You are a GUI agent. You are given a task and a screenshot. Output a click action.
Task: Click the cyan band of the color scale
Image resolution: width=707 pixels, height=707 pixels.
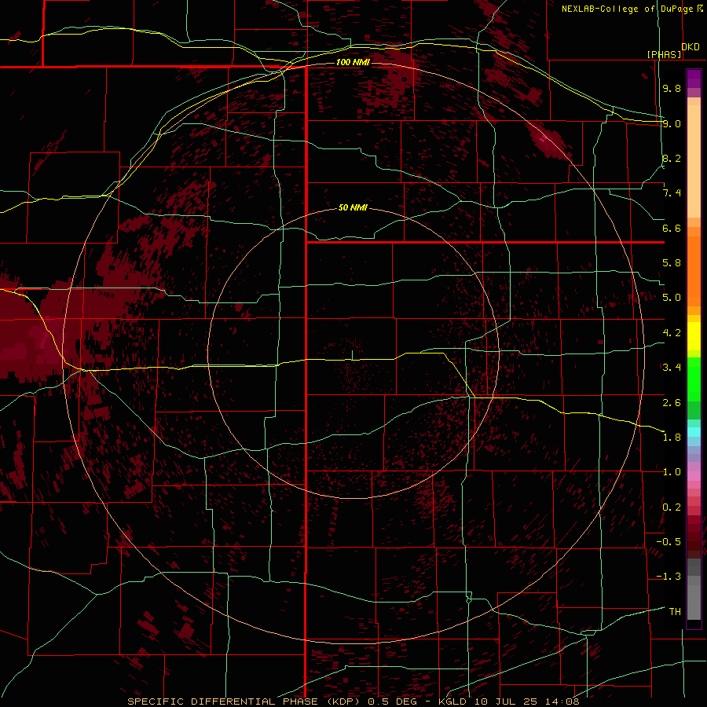(x=694, y=432)
